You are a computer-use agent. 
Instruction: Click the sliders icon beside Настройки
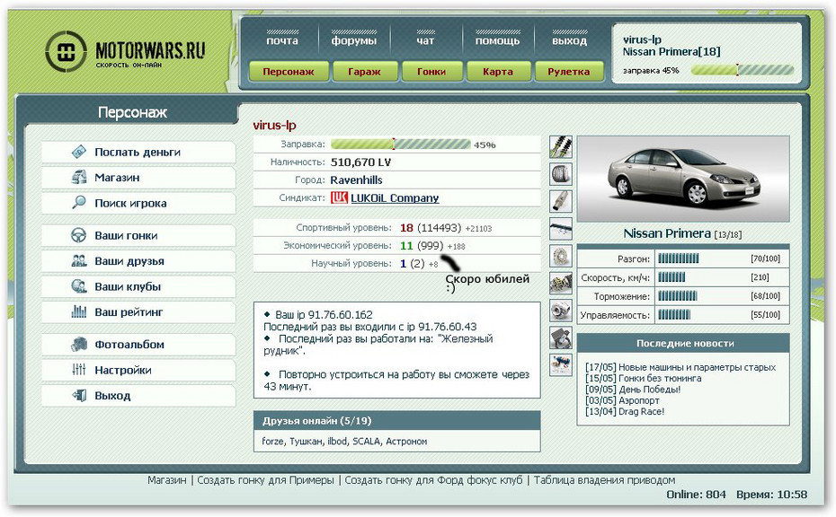(79, 370)
